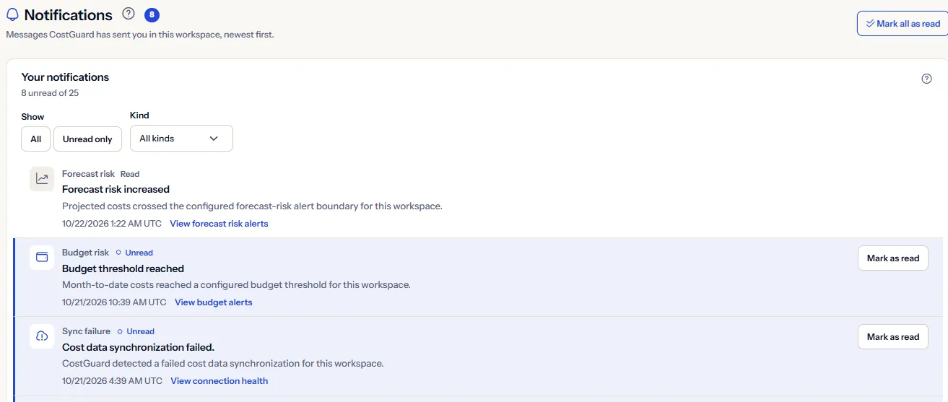Mark Cost data synchronization failed as read
Viewport: 948px width, 402px height.
(893, 337)
